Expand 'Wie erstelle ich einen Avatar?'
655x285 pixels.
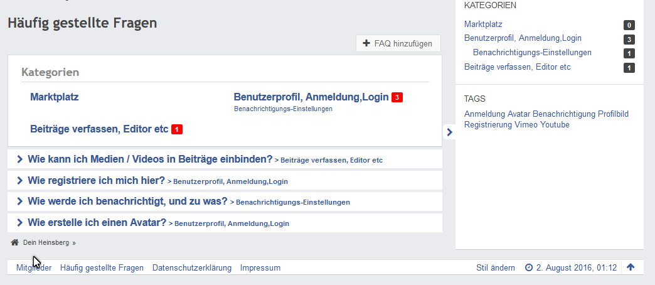click(x=97, y=222)
